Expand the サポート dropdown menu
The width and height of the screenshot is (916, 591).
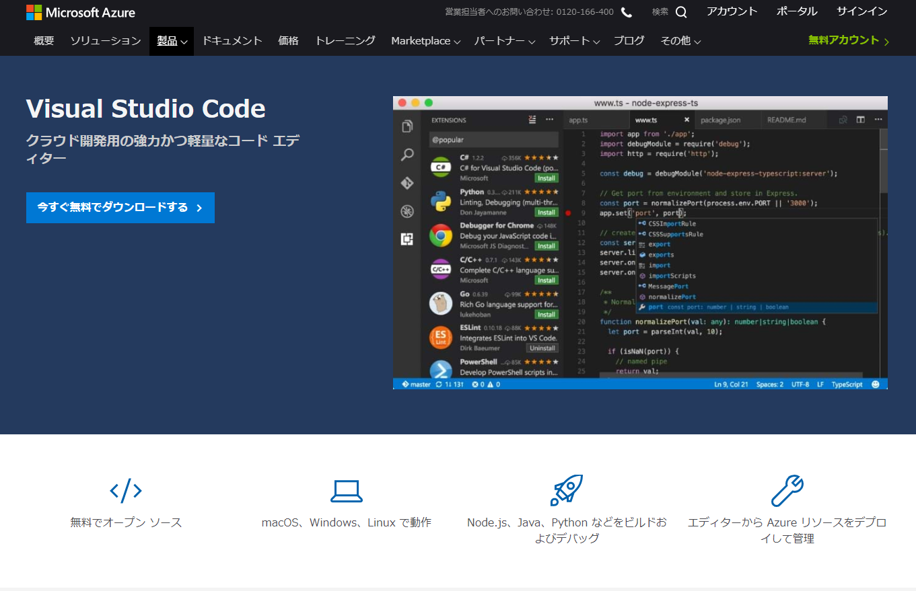pyautogui.click(x=574, y=41)
